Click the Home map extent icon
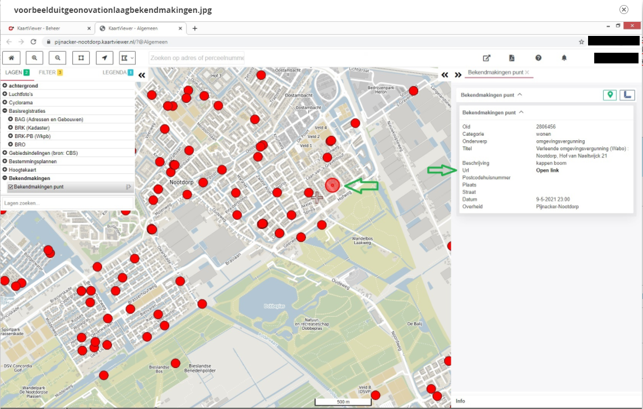The image size is (643, 409). [11, 58]
